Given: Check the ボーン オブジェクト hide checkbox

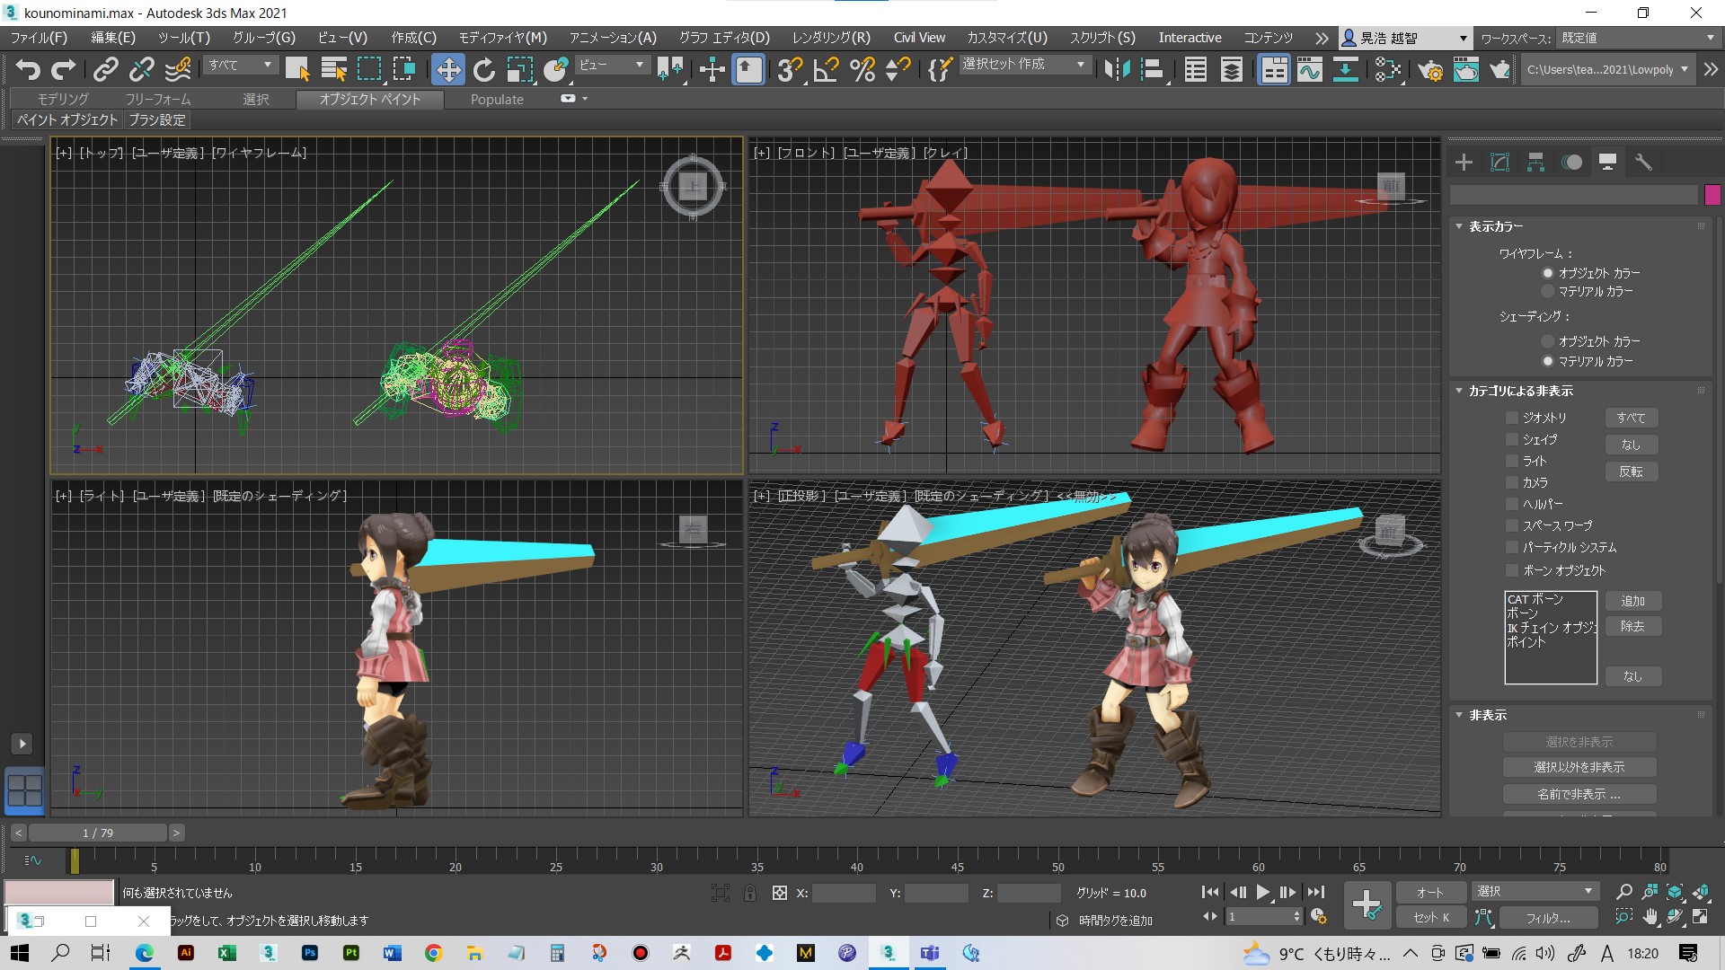Looking at the screenshot, I should click(1511, 570).
